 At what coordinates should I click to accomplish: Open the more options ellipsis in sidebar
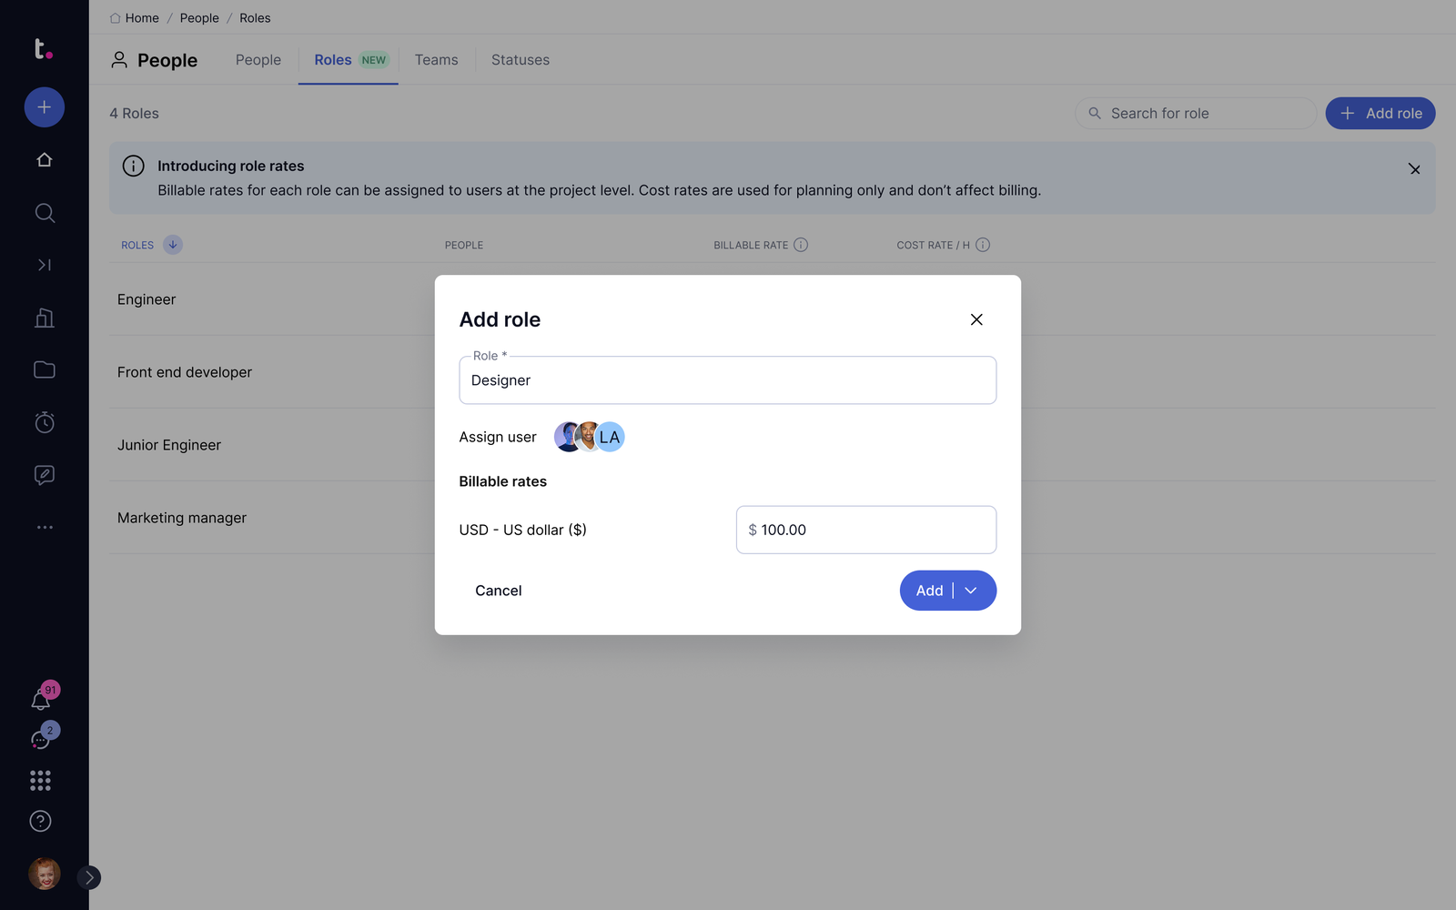coord(44,527)
